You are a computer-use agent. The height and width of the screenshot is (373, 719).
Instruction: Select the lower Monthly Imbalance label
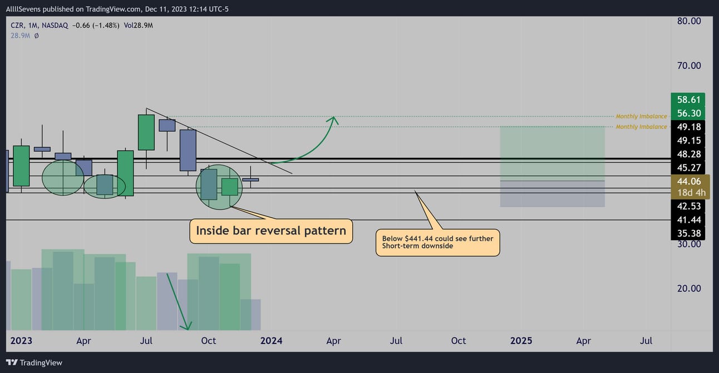(x=641, y=127)
